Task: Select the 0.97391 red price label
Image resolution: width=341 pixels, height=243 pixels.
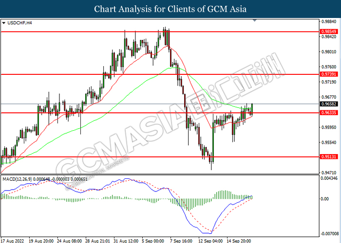Action: click(x=329, y=74)
